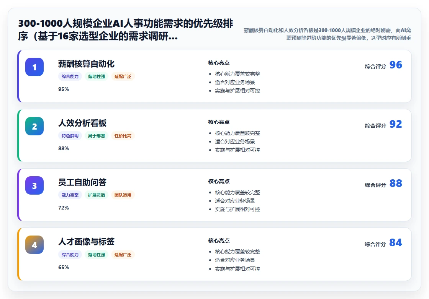Open the 薪酬核算自动化 card title

tap(86, 64)
